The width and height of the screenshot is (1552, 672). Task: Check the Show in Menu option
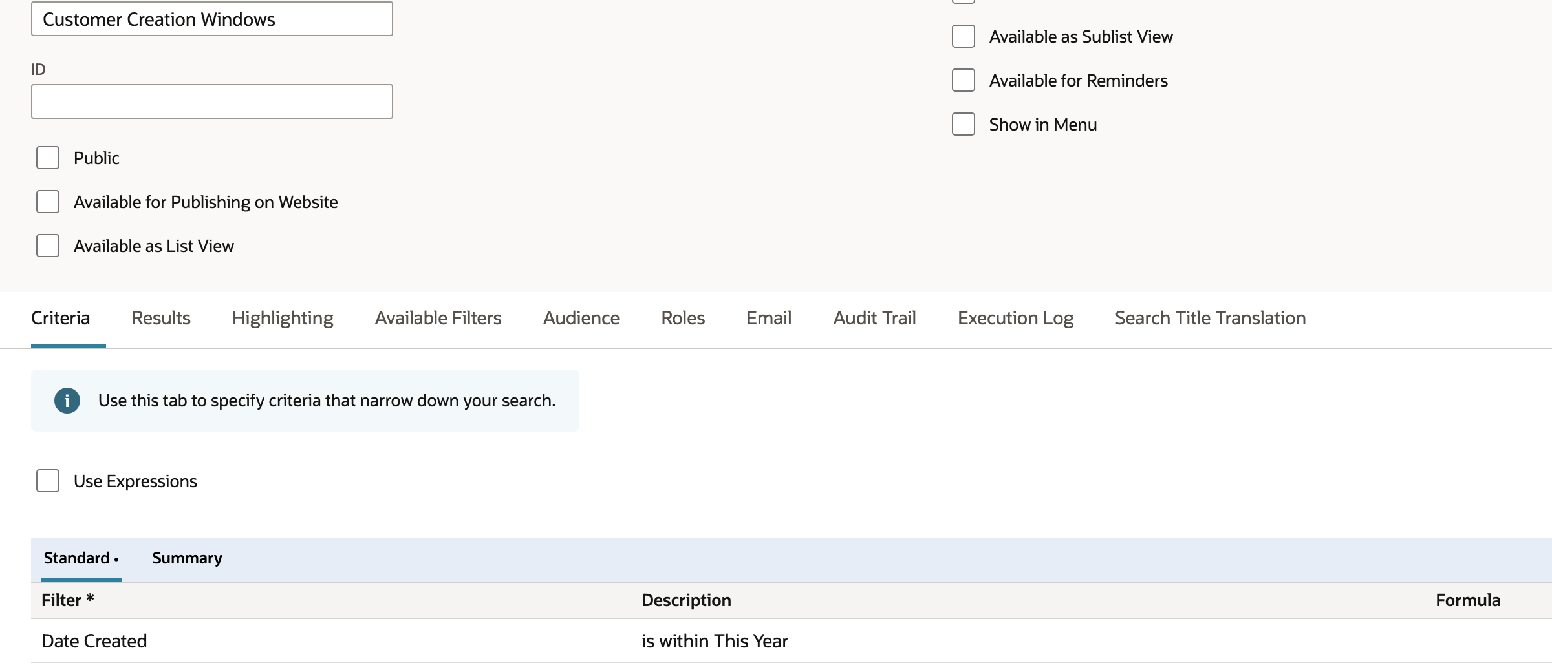(964, 124)
